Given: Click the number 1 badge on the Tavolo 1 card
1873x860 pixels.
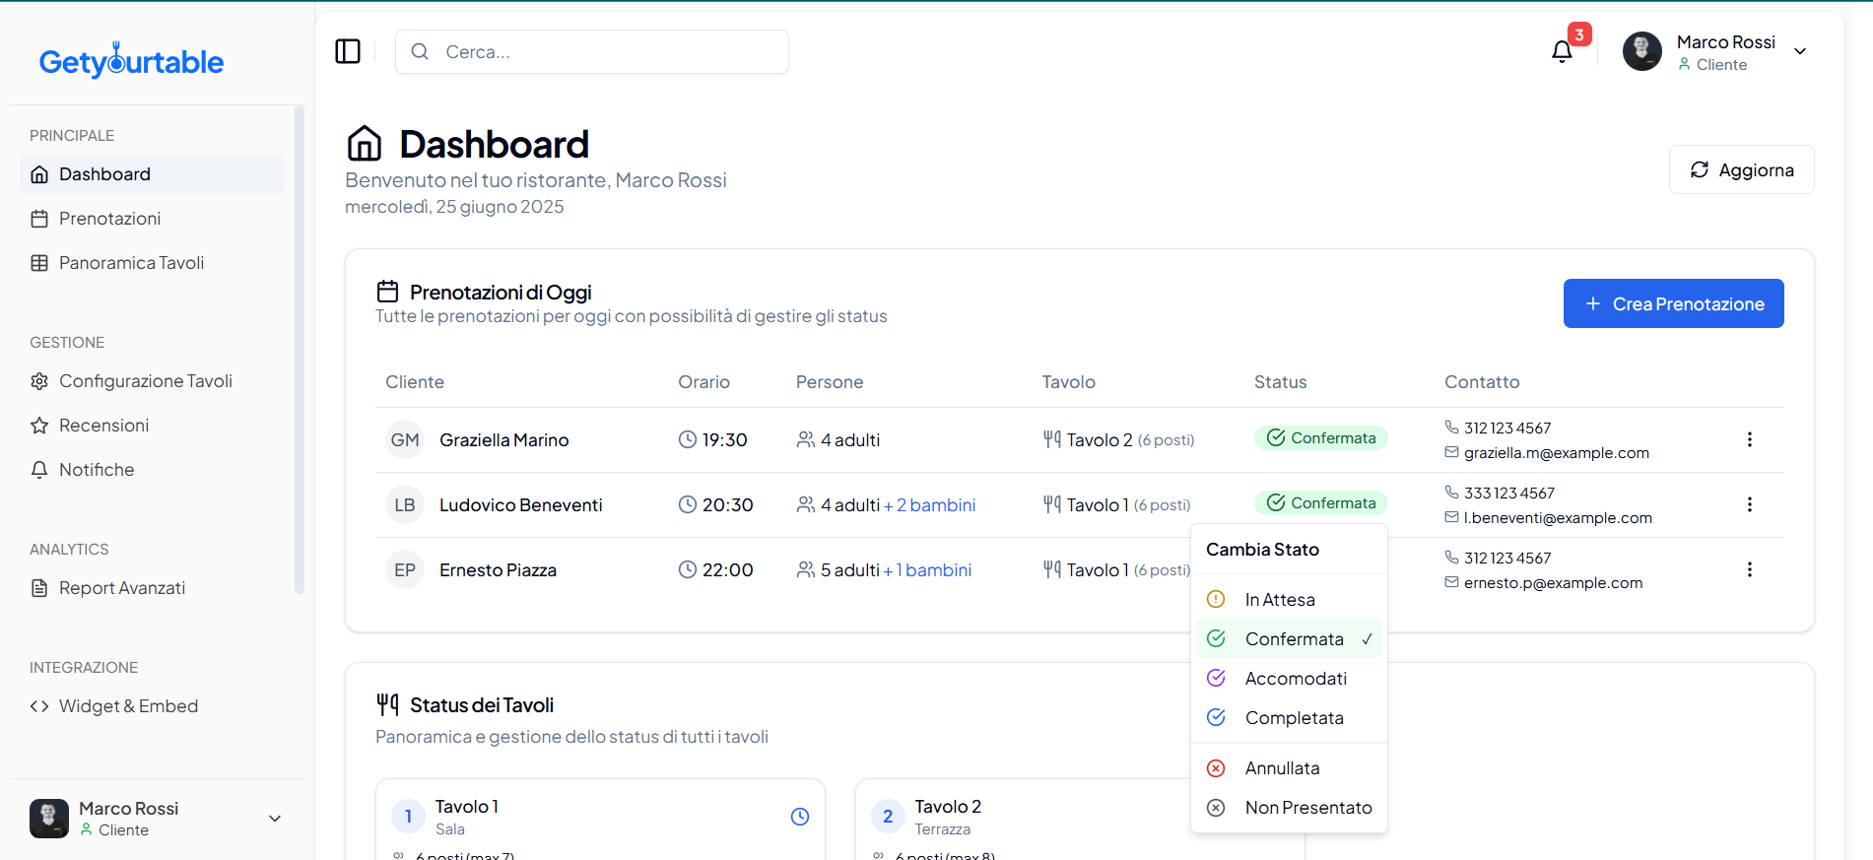Looking at the screenshot, I should [408, 817].
